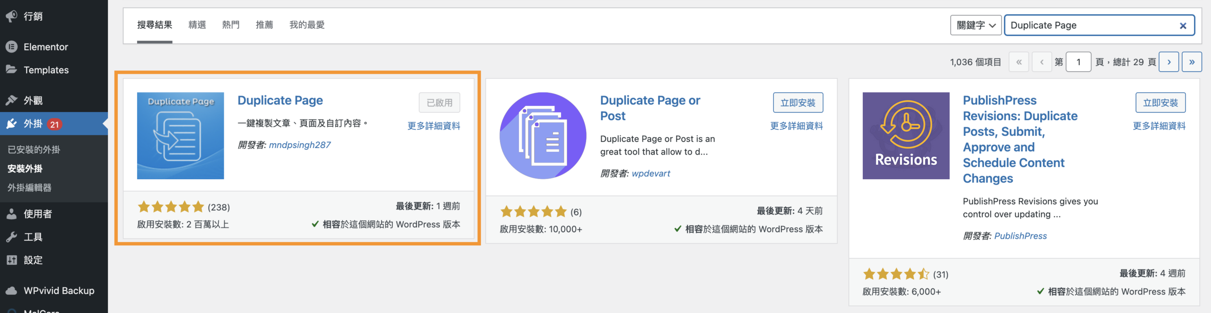Switch to the 精選 tab
The width and height of the screenshot is (1211, 313).
[197, 25]
